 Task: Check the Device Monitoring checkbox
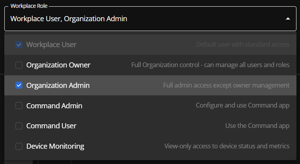click(x=19, y=146)
